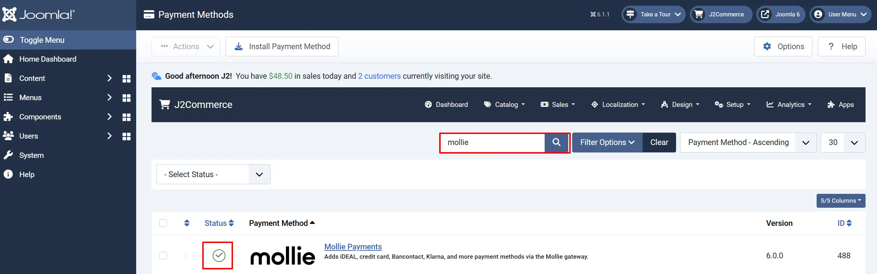Image resolution: width=877 pixels, height=274 pixels.
Task: Open the Apps menu item
Action: [x=841, y=104]
